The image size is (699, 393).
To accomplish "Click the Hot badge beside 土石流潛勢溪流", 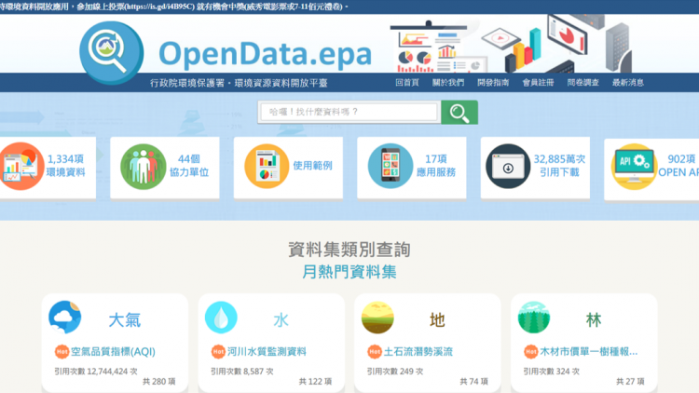I will click(375, 352).
